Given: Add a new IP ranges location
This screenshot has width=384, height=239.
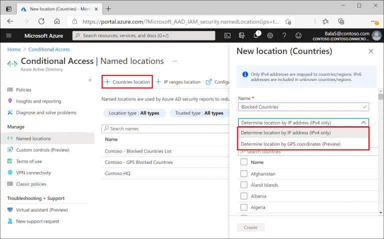Looking at the screenshot, I should (178, 82).
